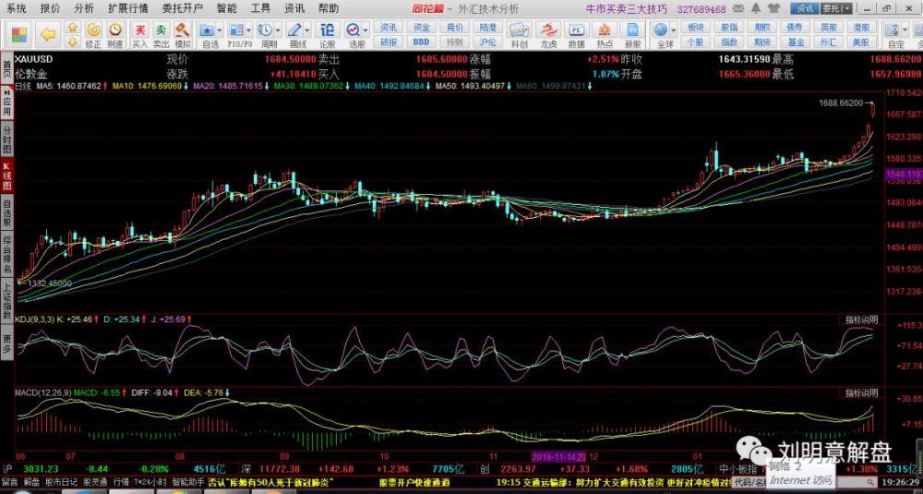This screenshot has width=923, height=494.
Task: Click KDJ panel's 指标说明 button
Action: (861, 319)
